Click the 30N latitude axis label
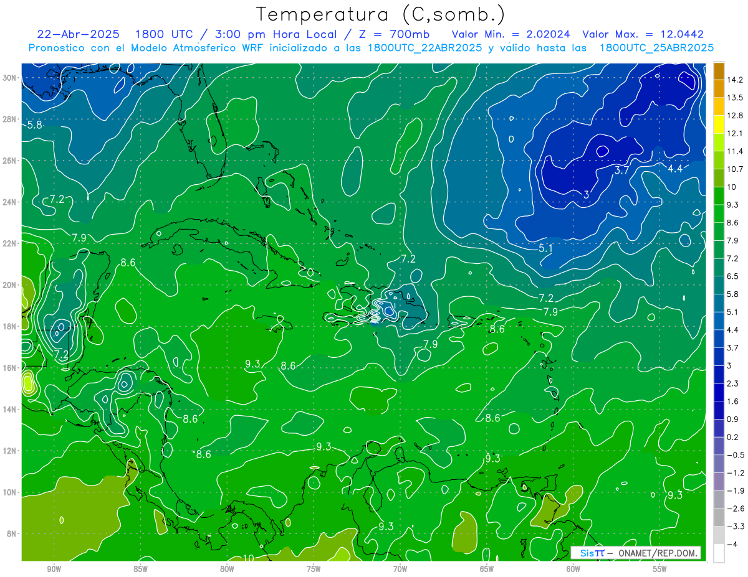This screenshot has width=748, height=577. pyautogui.click(x=11, y=77)
